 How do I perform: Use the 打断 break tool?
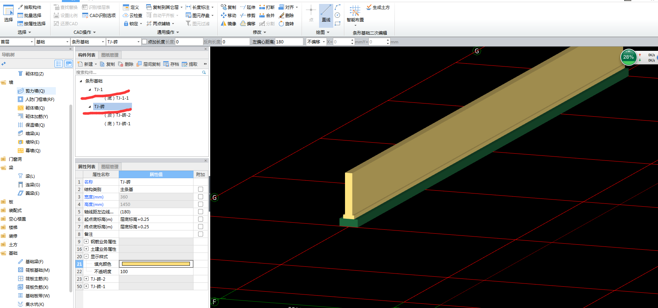(267, 7)
